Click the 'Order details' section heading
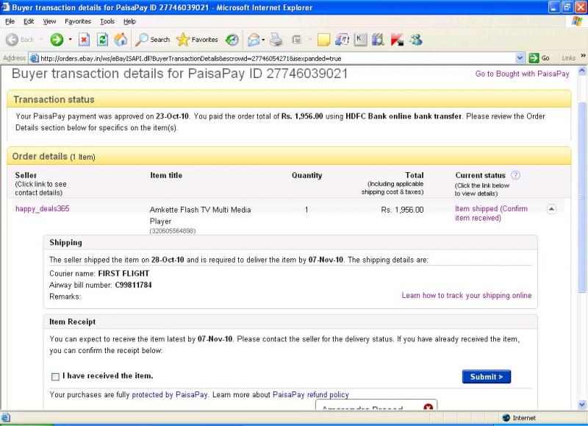 40,156
